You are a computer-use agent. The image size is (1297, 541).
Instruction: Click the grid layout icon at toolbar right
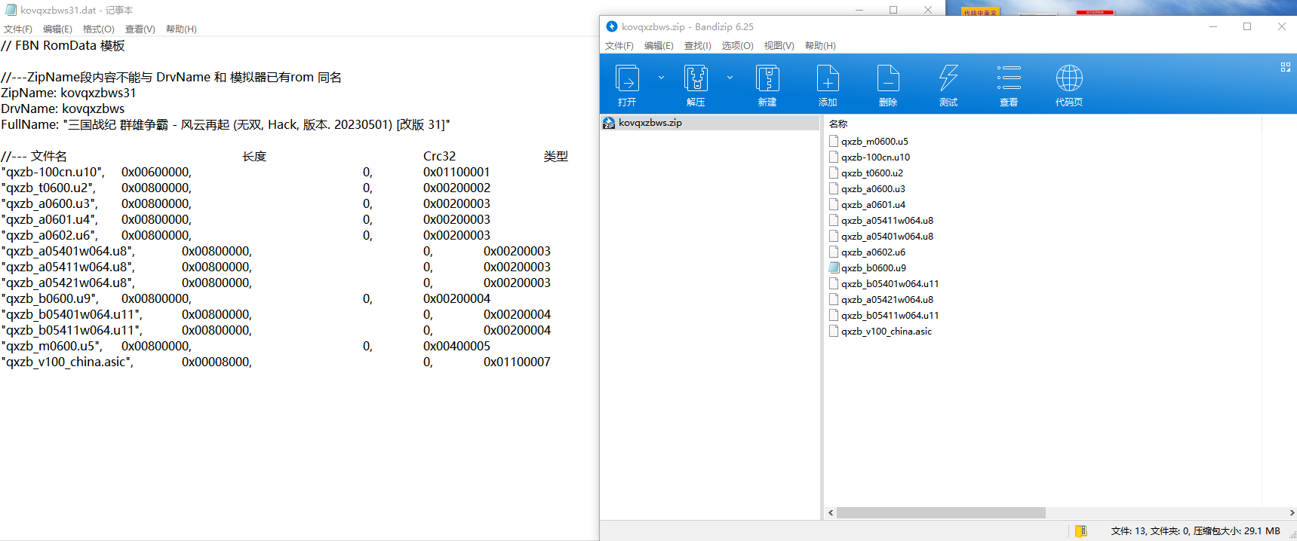click(x=1286, y=67)
